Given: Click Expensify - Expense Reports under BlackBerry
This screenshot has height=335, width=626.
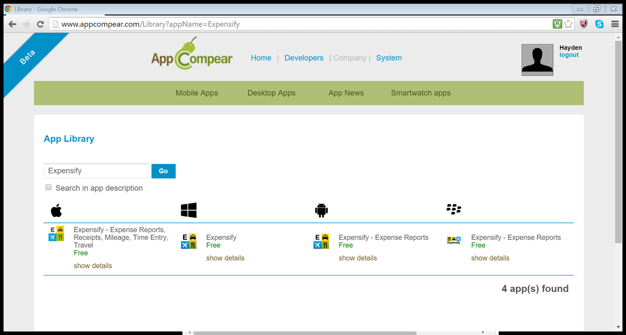Looking at the screenshot, I should (516, 237).
